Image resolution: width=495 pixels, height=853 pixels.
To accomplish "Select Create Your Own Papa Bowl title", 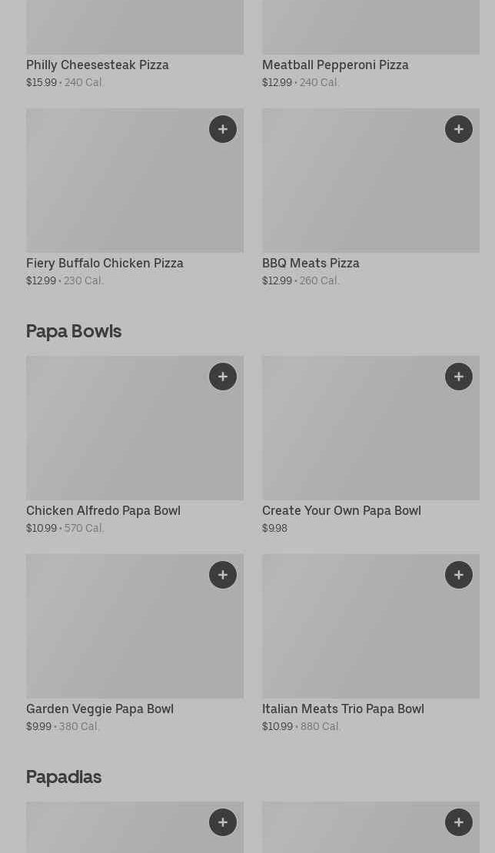I will [x=341, y=511].
